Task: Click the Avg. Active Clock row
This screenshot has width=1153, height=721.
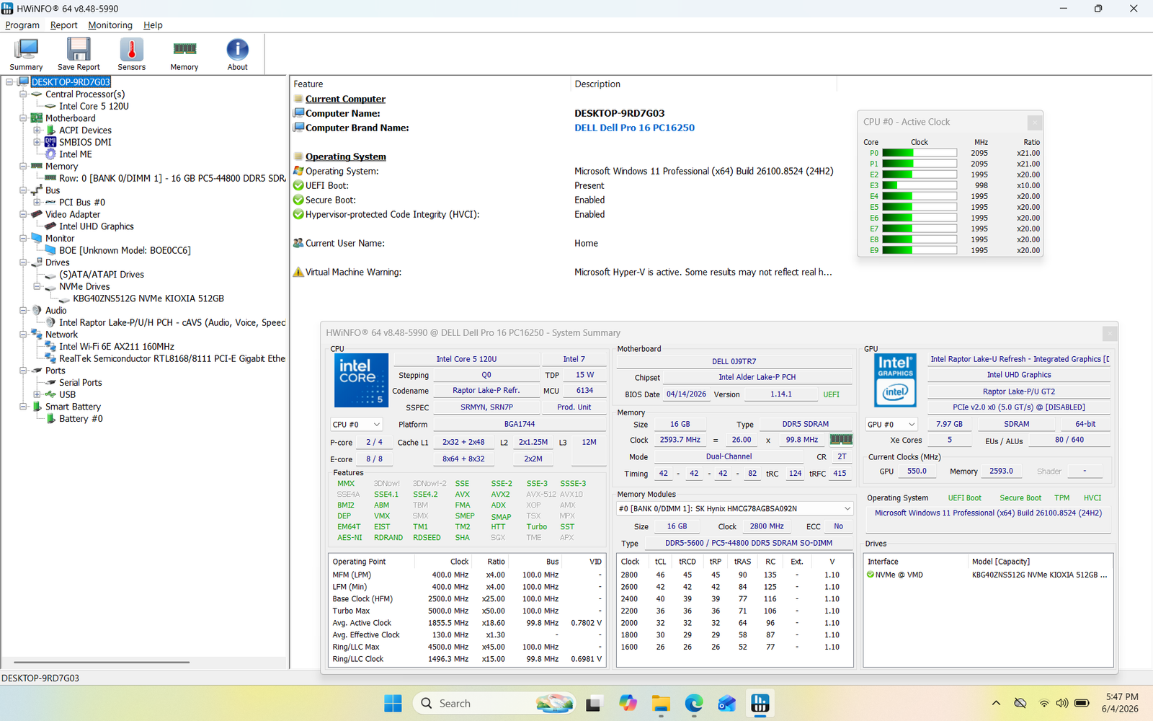Action: [467, 623]
